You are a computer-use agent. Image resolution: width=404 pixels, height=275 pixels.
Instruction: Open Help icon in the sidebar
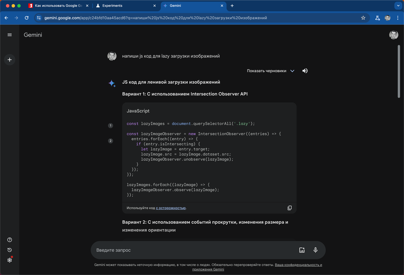(x=10, y=240)
